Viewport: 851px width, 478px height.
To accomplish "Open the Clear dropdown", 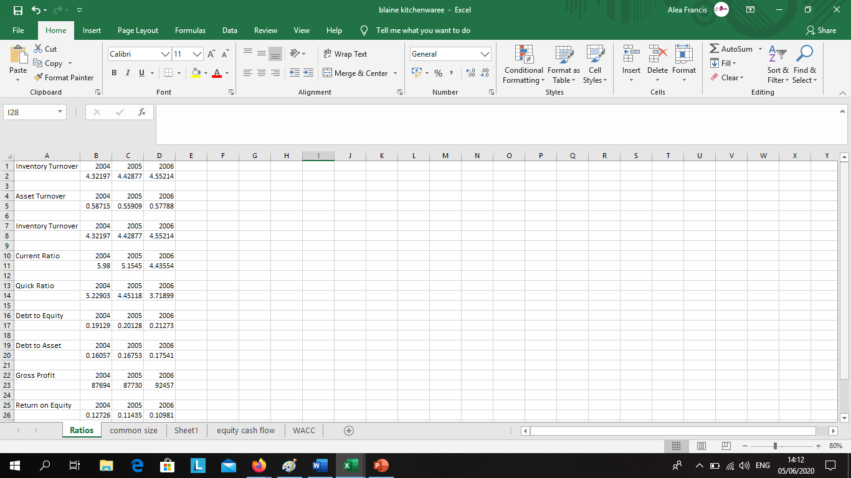I will (x=726, y=78).
